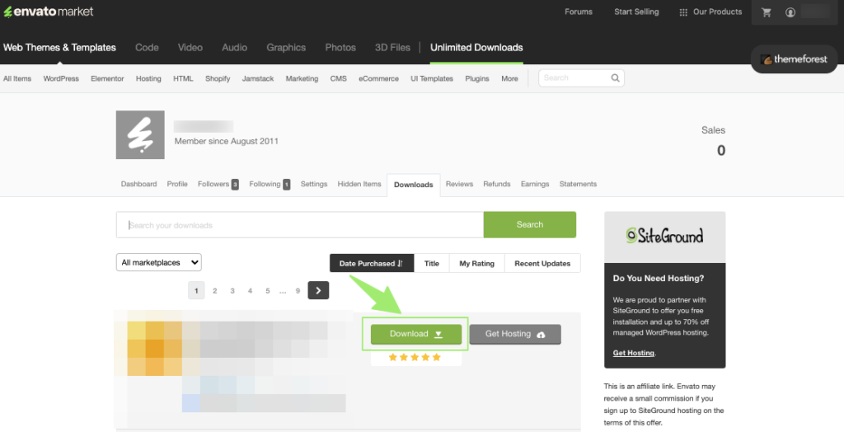Go to next page with arrow button

coord(318,290)
